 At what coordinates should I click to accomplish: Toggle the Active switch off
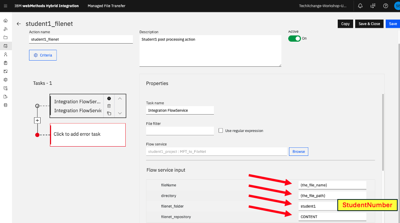(x=294, y=39)
